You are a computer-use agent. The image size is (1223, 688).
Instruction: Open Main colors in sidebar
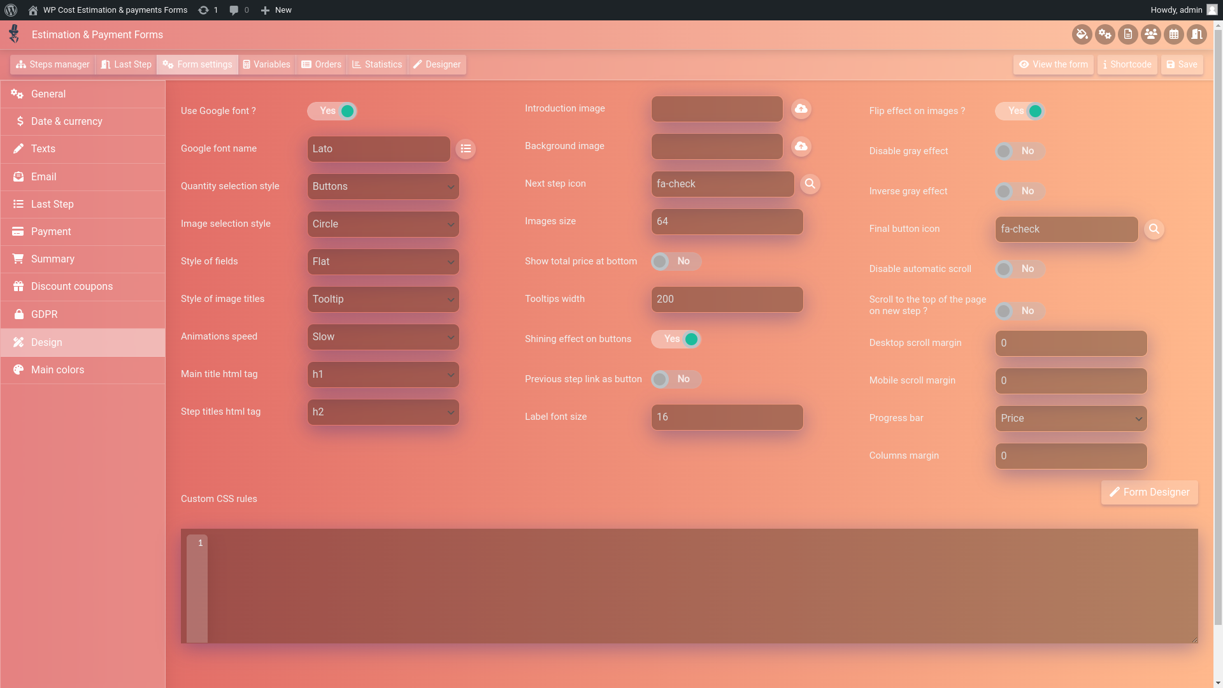coord(57,370)
